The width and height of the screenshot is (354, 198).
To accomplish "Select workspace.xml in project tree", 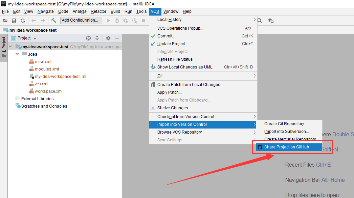I will [48, 91].
